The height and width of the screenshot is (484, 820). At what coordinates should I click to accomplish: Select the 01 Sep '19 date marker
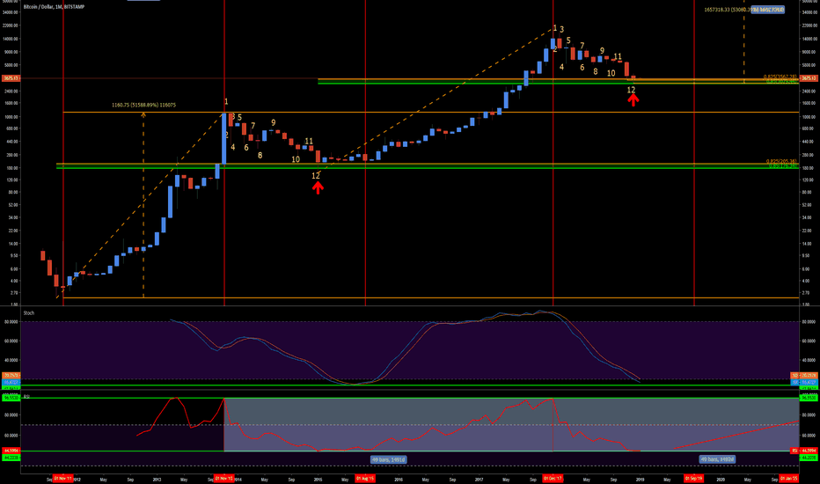(x=694, y=478)
